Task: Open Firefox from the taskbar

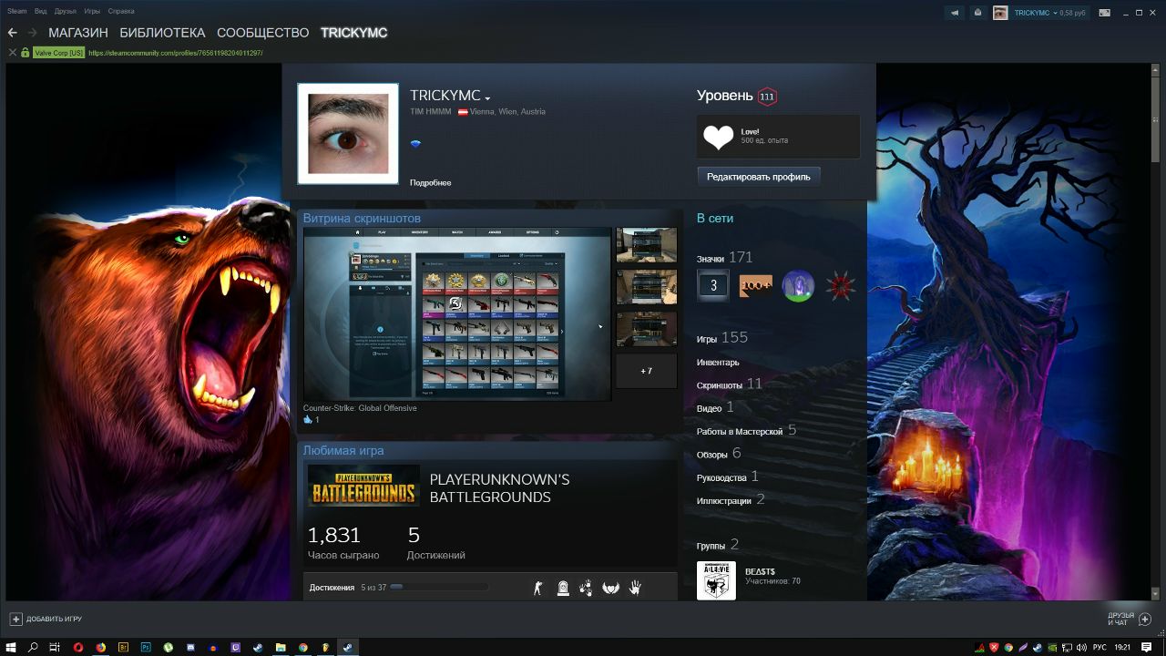Action: 101,647
